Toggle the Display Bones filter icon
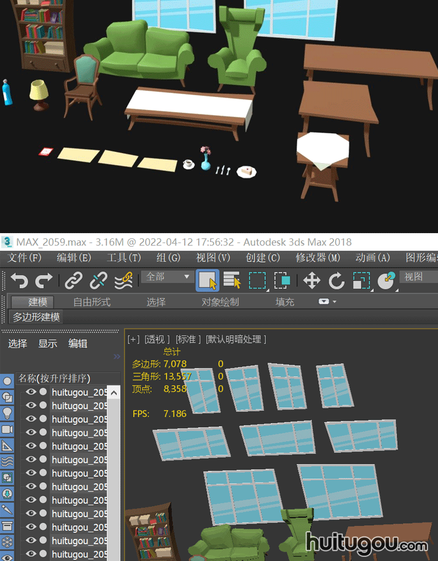Viewport: 438px width, 561px height. click(7, 510)
